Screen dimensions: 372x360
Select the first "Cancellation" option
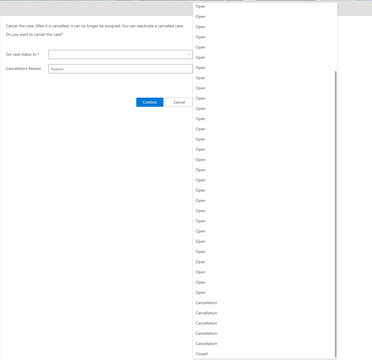(x=206, y=303)
